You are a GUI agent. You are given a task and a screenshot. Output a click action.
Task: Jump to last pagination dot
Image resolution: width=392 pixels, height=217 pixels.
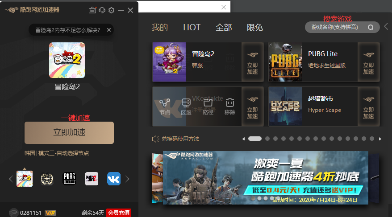click(372, 139)
